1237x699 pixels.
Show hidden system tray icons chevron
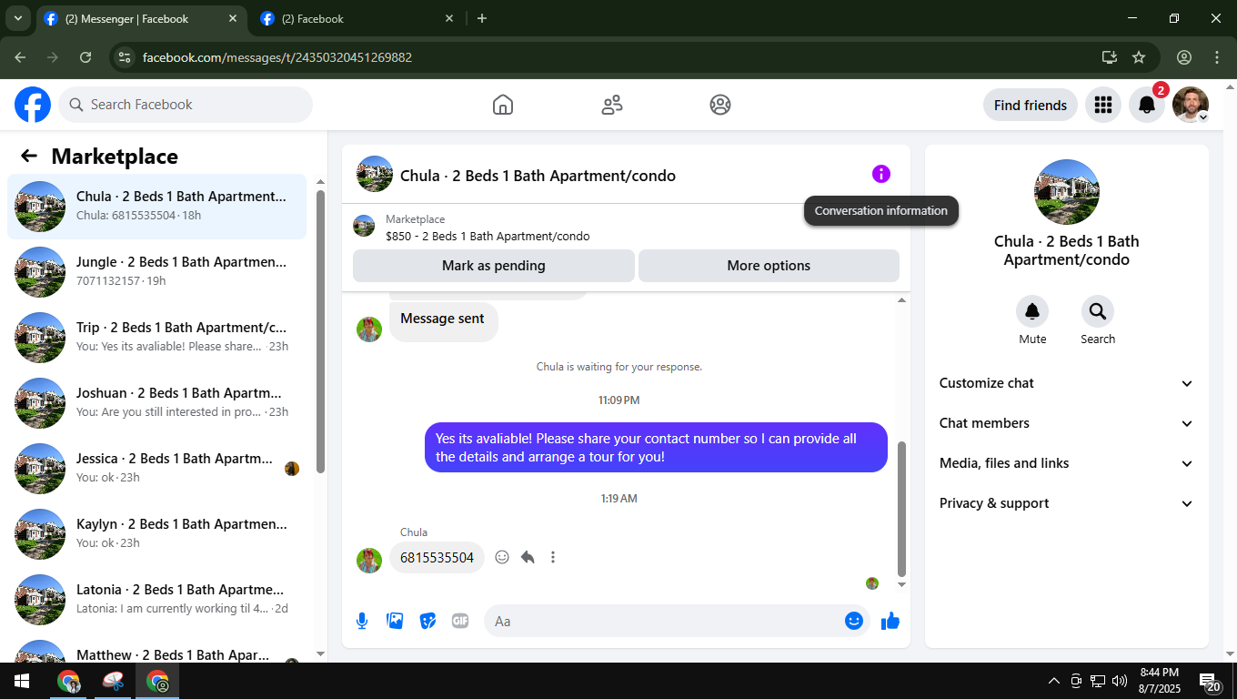click(x=1054, y=681)
